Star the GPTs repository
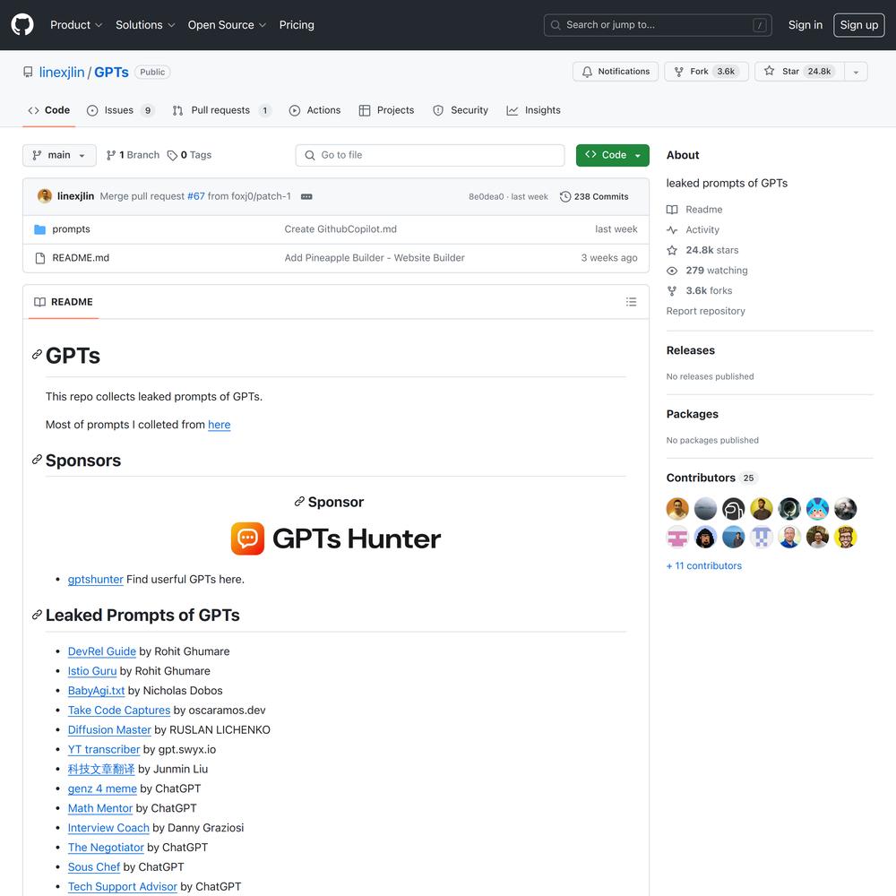896x896 pixels. 799,72
